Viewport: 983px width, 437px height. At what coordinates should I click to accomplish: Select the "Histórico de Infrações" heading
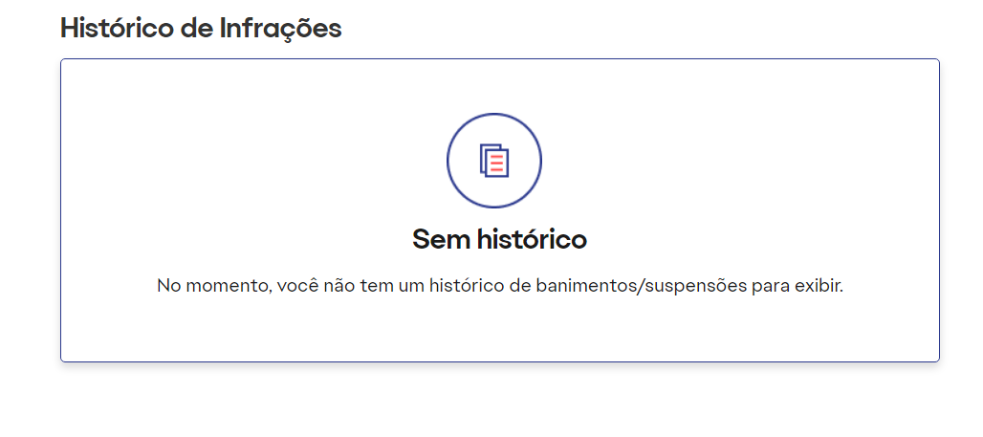point(201,28)
